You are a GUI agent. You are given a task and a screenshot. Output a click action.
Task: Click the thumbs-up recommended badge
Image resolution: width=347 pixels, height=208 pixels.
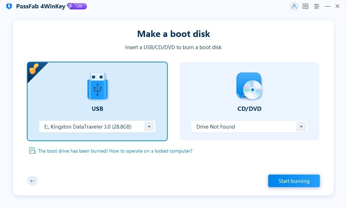(34, 69)
